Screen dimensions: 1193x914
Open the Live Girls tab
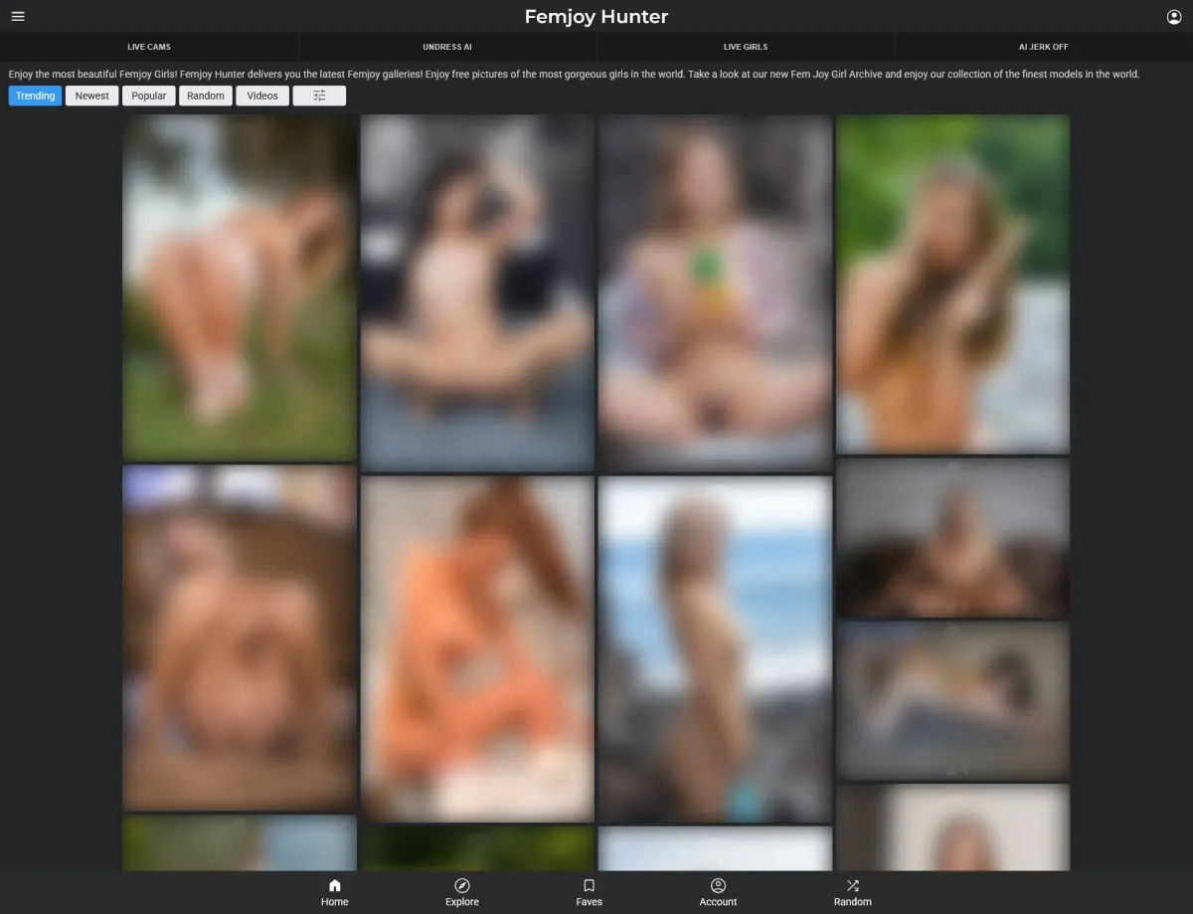tap(745, 47)
